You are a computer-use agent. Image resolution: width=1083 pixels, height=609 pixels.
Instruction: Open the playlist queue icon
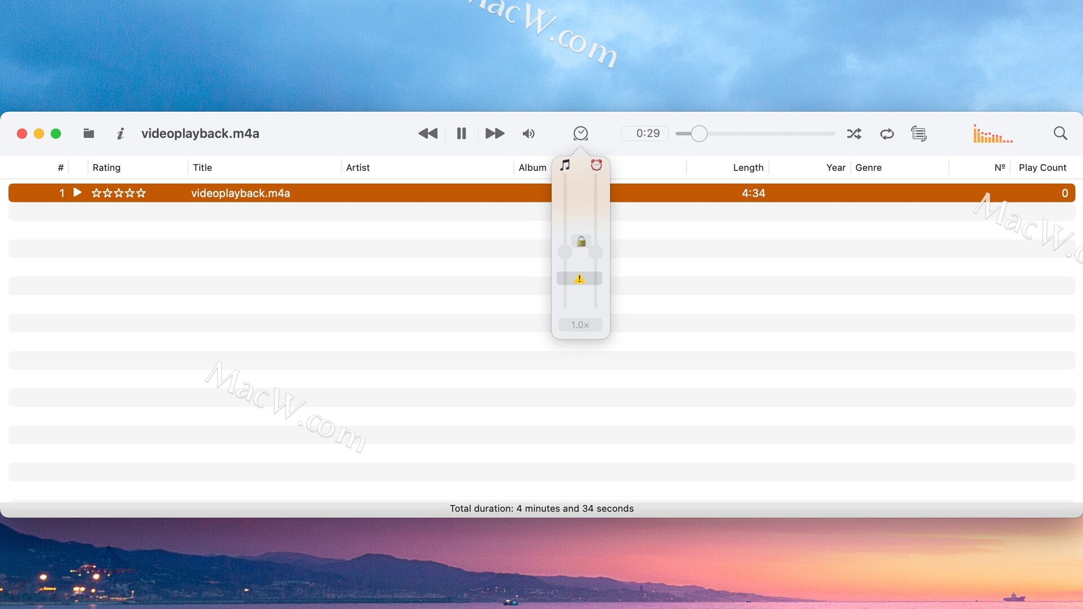pos(918,134)
